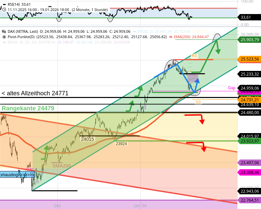Screen dimensions: 261x209
Task: Click the orange 25.523,56 price tag
Action: [x=250, y=59]
